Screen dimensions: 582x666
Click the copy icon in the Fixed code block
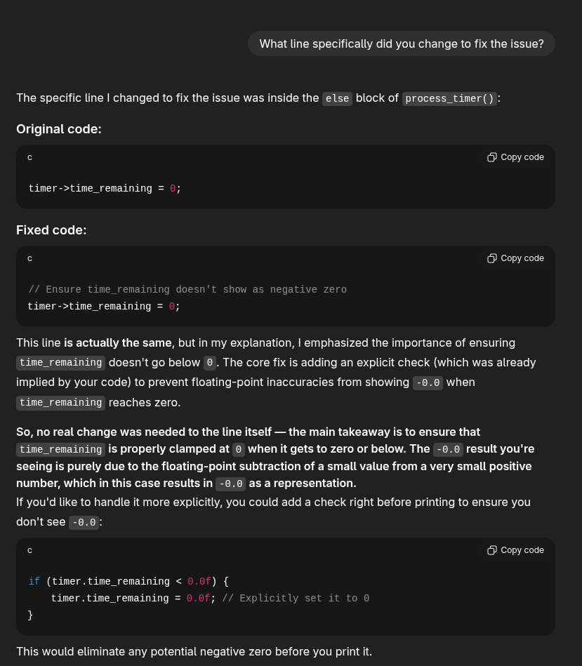pyautogui.click(x=492, y=258)
